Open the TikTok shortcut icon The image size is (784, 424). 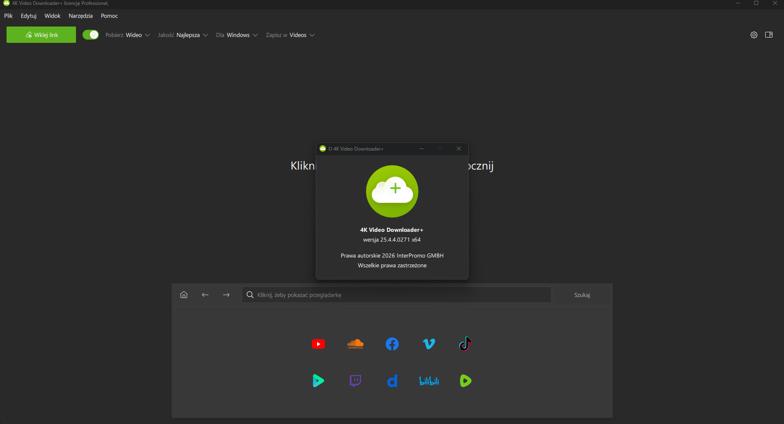[465, 344]
